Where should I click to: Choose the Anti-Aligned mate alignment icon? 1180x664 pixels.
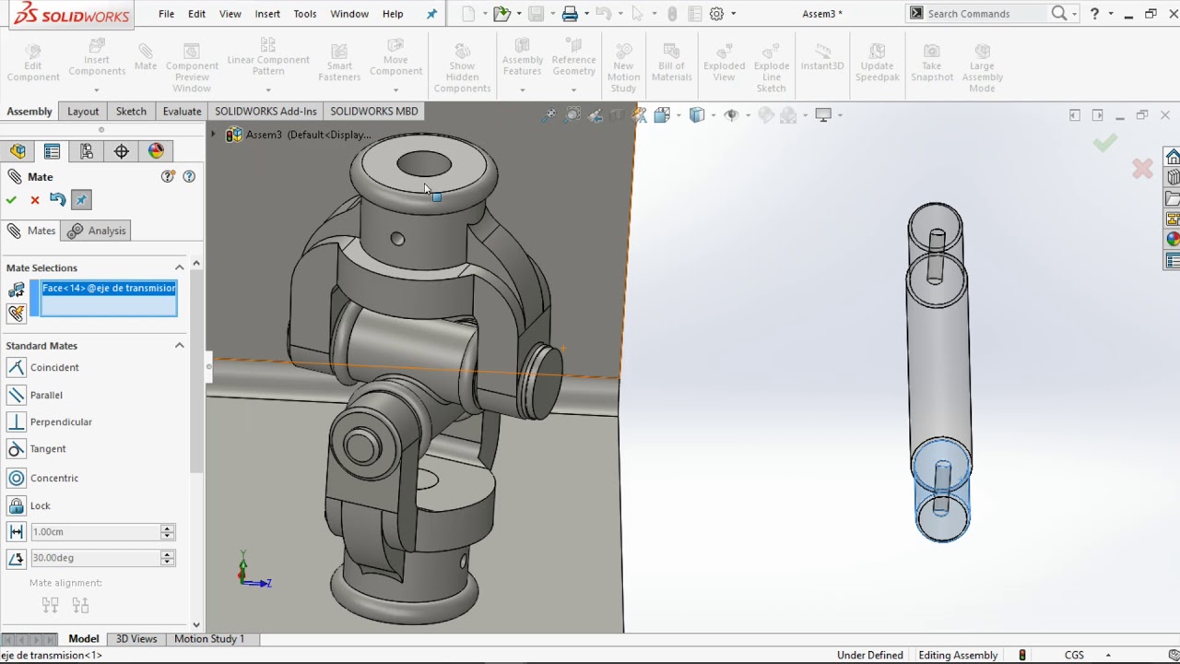click(x=80, y=605)
